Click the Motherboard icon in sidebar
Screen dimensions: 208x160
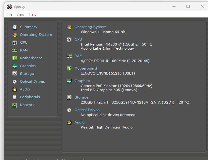pyautogui.click(x=15, y=58)
